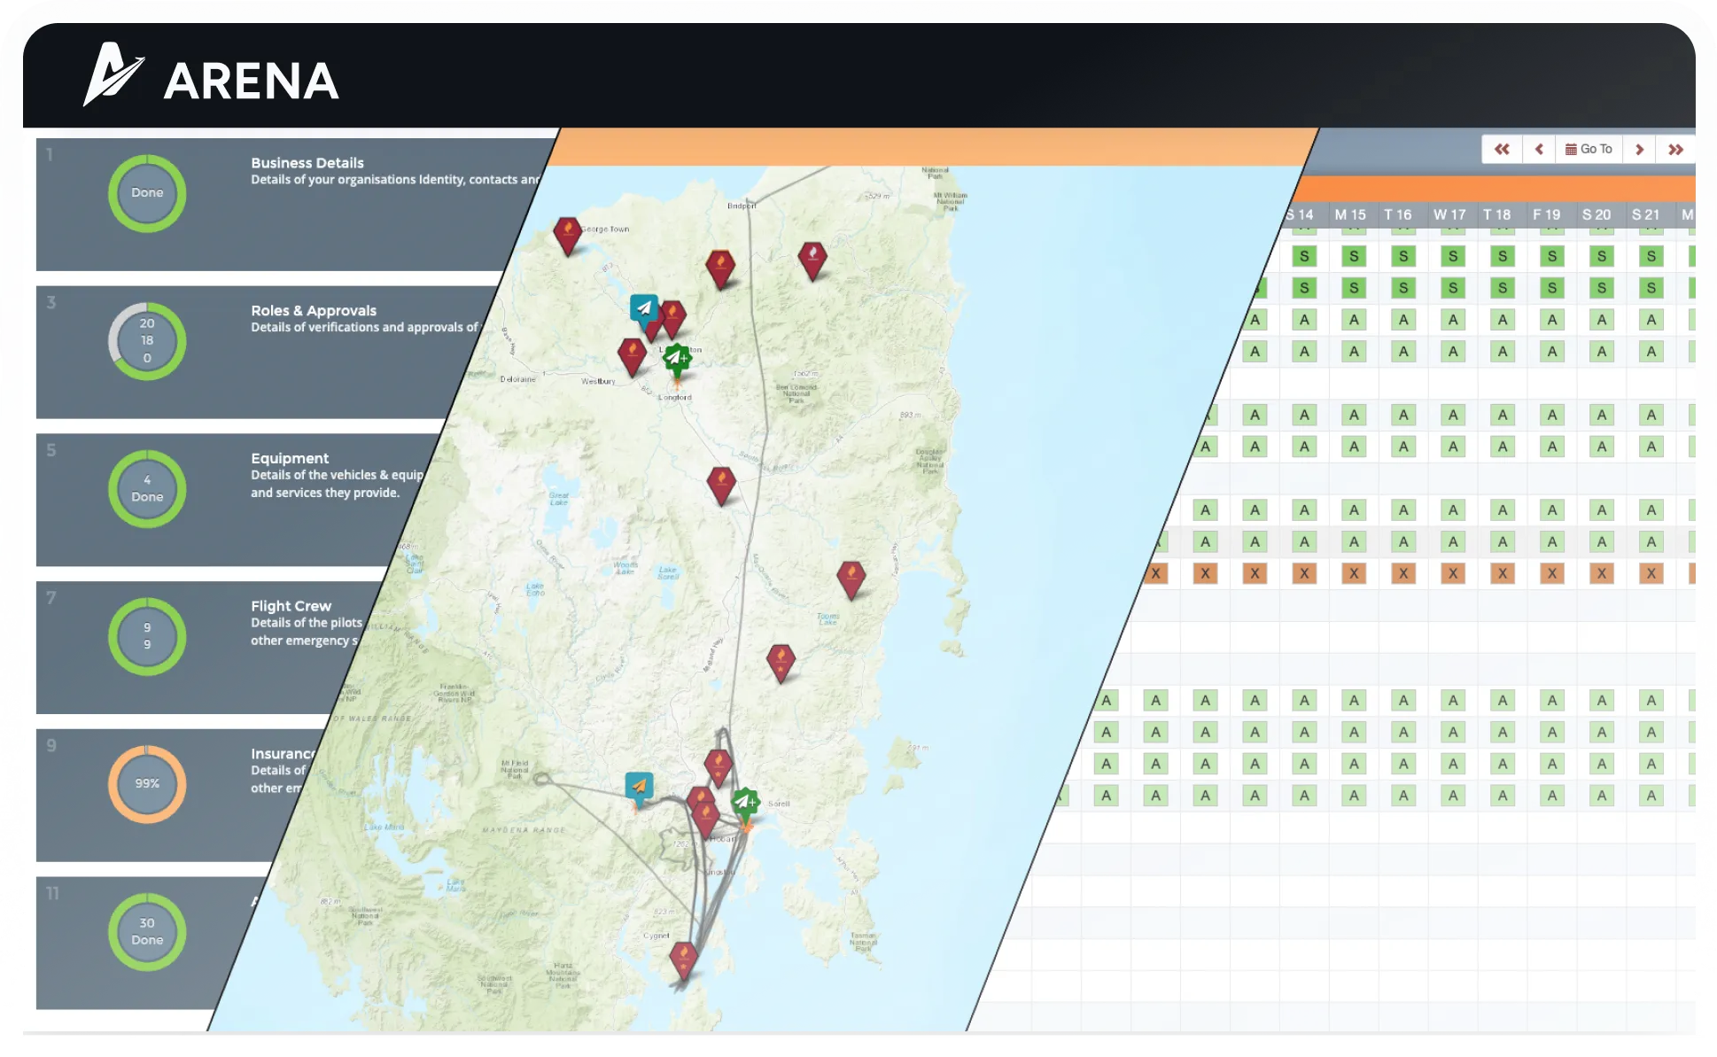Click the next-period single arrow button

[1640, 148]
